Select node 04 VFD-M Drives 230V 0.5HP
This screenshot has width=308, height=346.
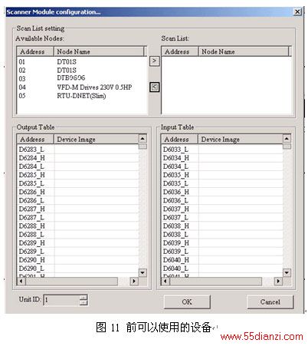click(x=82, y=87)
